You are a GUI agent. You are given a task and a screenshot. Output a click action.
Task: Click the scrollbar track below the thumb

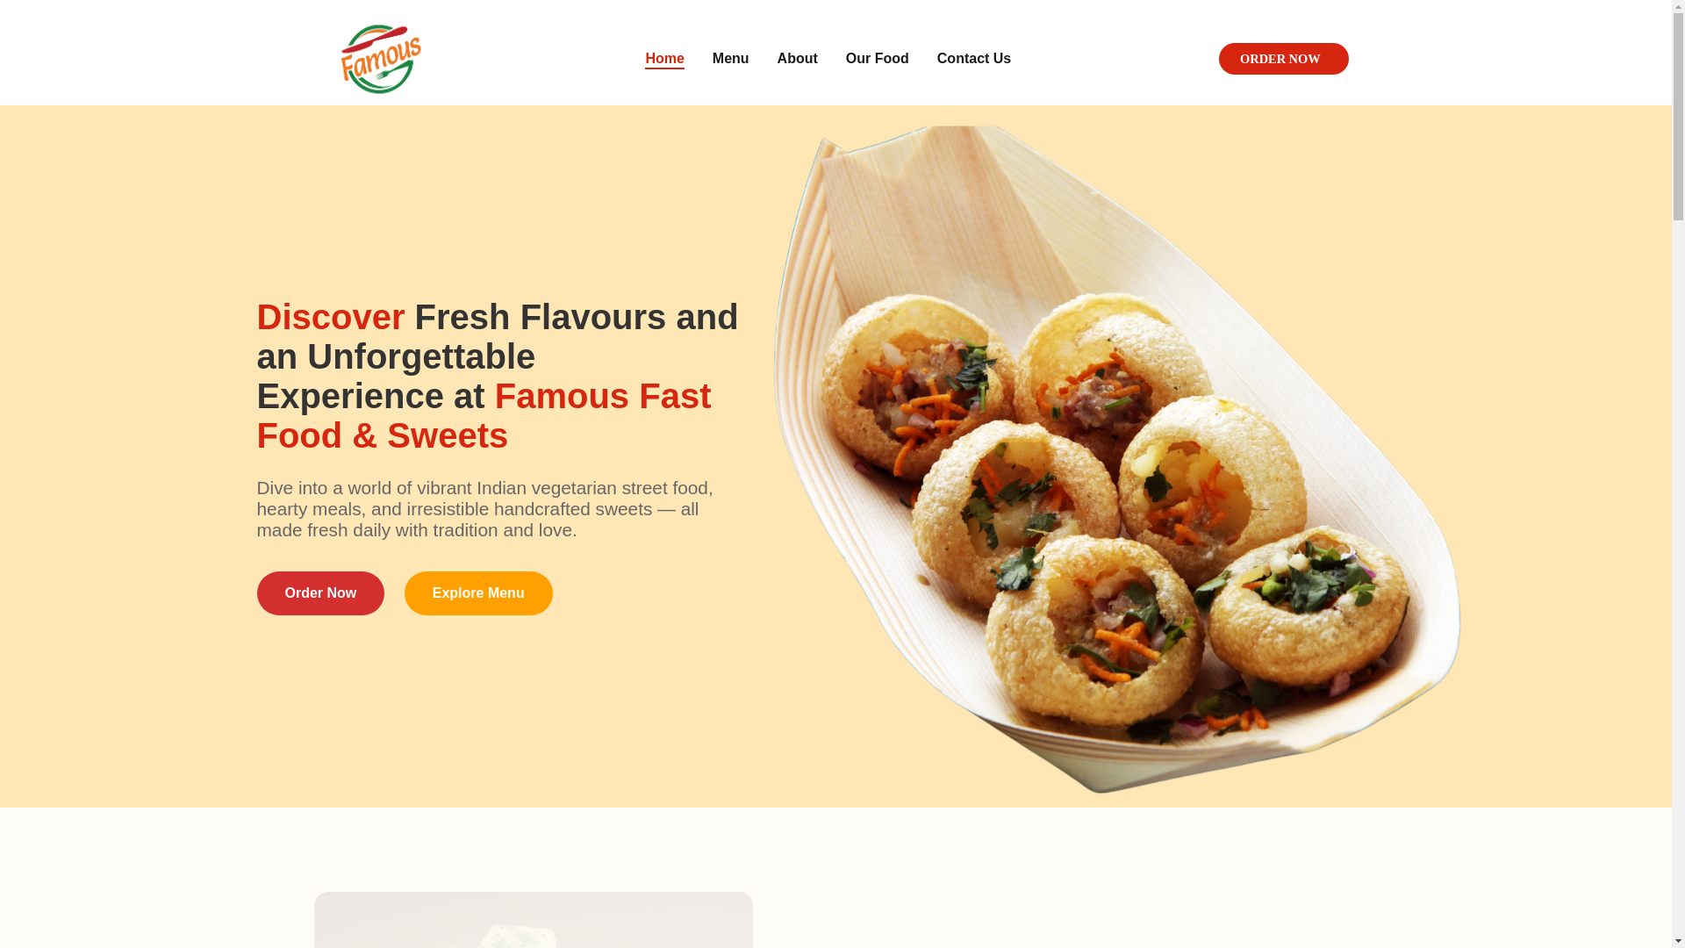(x=1679, y=579)
